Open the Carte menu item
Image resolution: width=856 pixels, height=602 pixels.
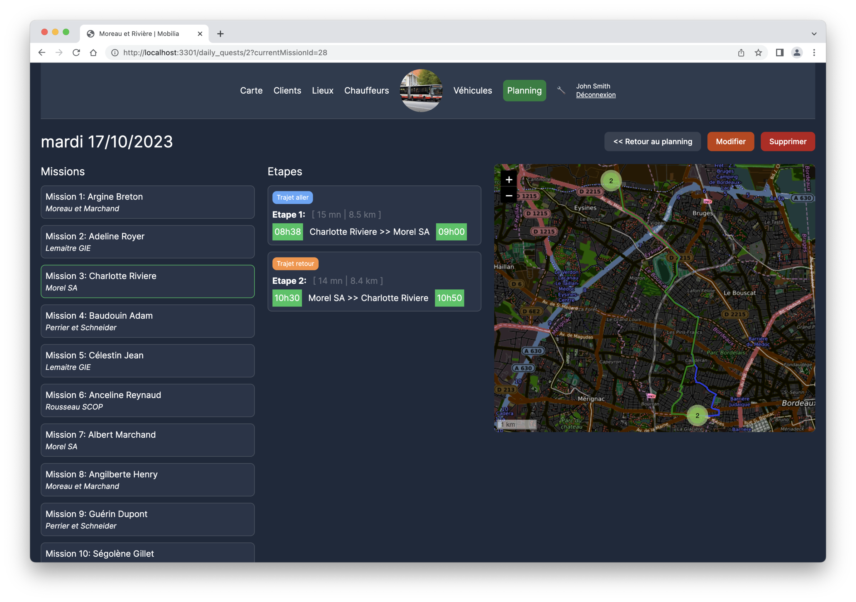pyautogui.click(x=251, y=90)
